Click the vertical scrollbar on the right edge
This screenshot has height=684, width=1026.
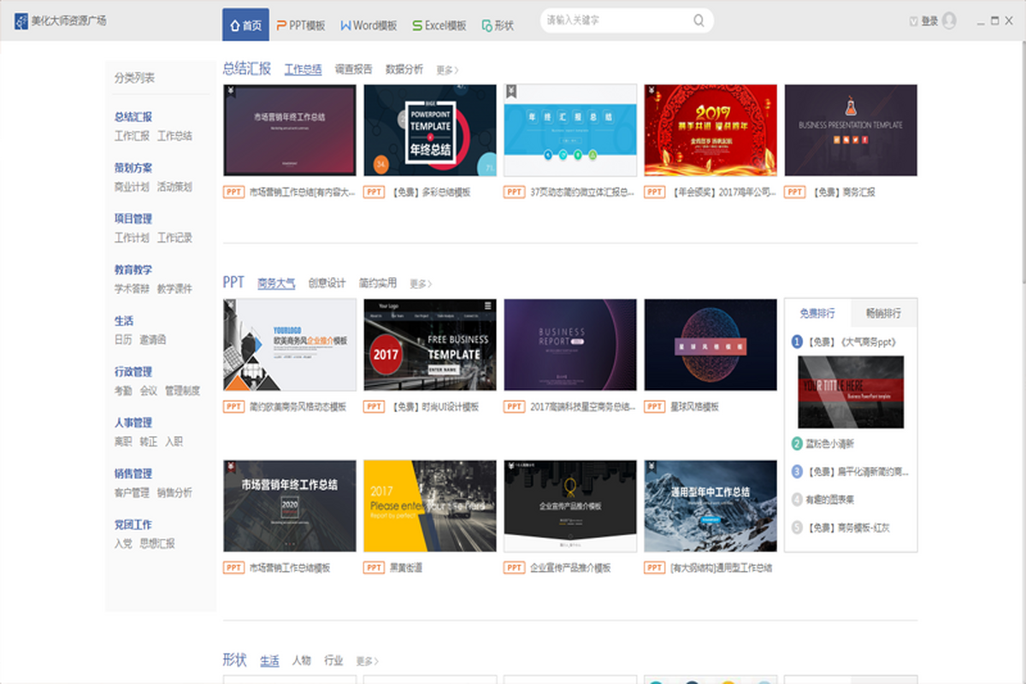(1021, 171)
